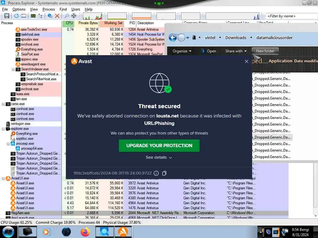Click the explorer back arrow button
The width and height of the screenshot is (318, 238).
pos(173,37)
